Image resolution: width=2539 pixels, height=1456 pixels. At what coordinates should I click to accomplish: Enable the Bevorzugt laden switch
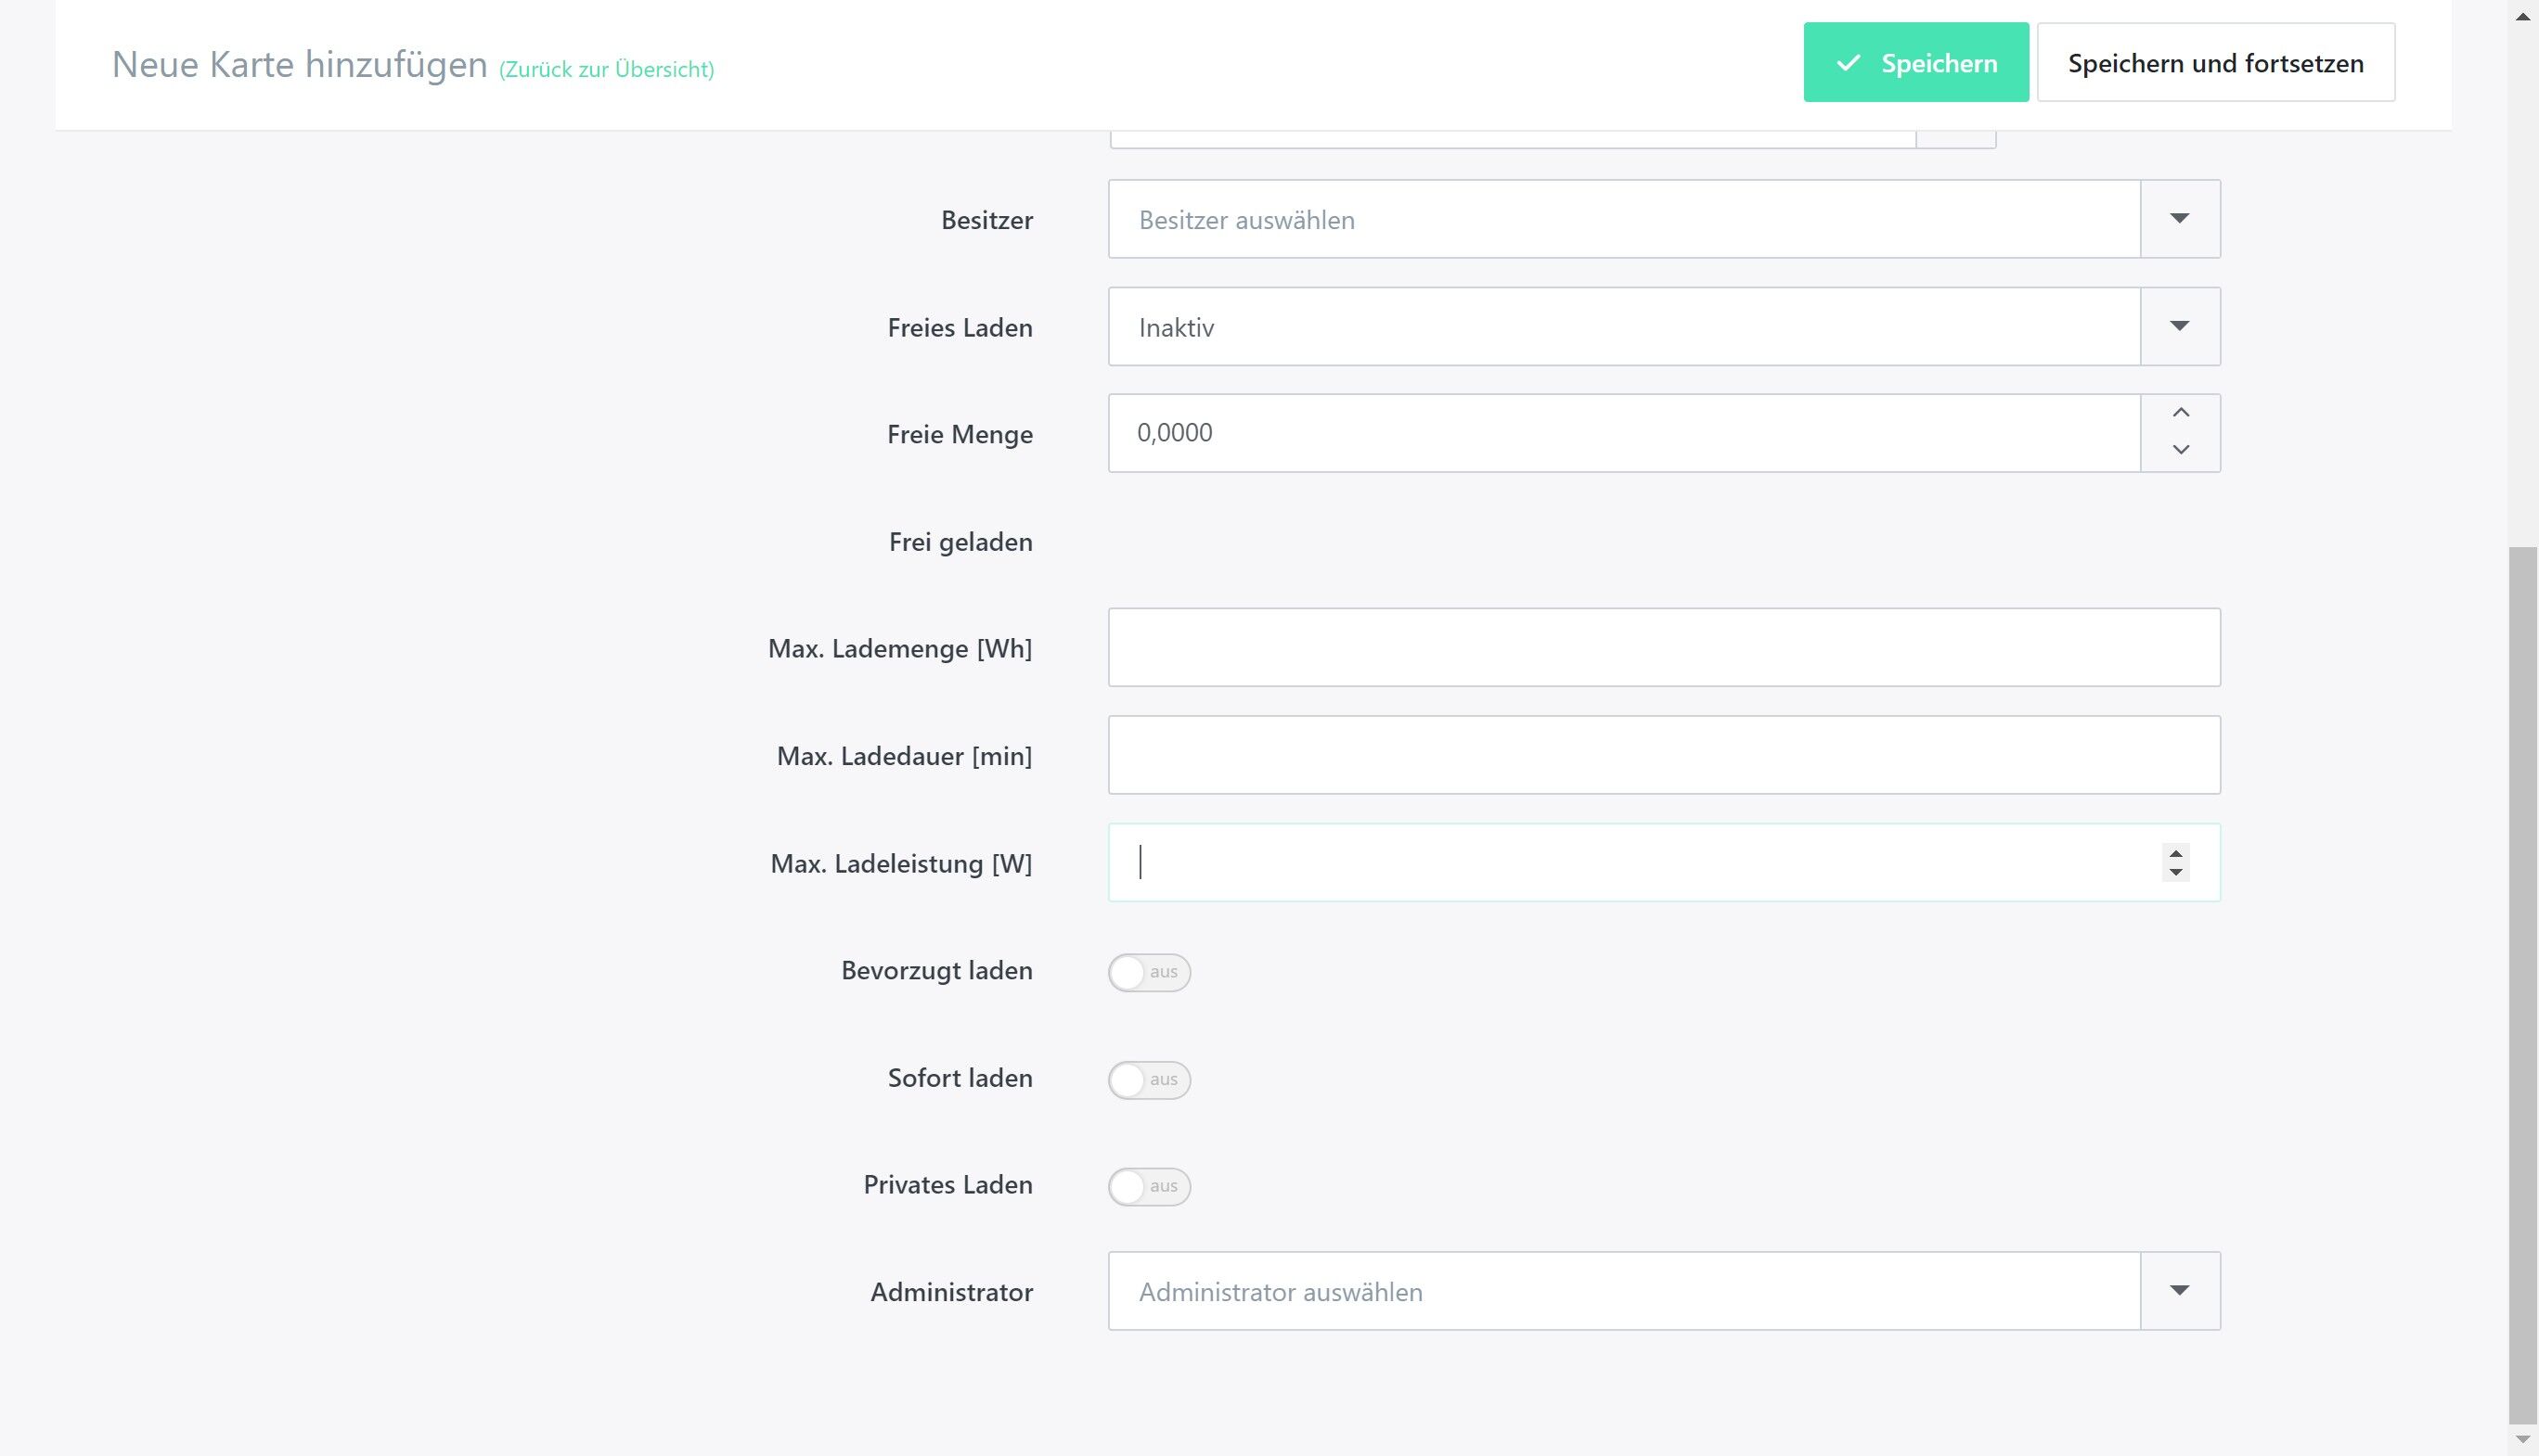[x=1150, y=972]
